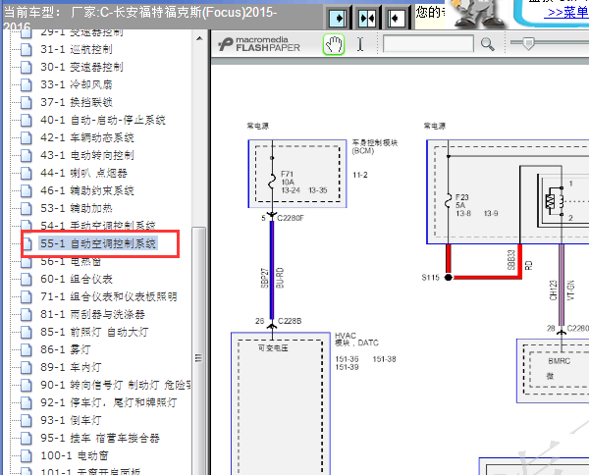
Task: Open 46-1 辅助约束系统 diagram
Action: click(x=87, y=190)
